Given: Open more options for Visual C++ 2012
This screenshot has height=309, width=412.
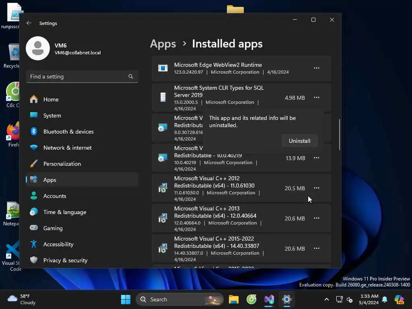Looking at the screenshot, I should pos(317,188).
